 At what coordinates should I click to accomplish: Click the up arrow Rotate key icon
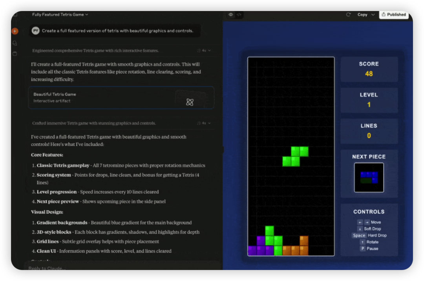(x=362, y=242)
